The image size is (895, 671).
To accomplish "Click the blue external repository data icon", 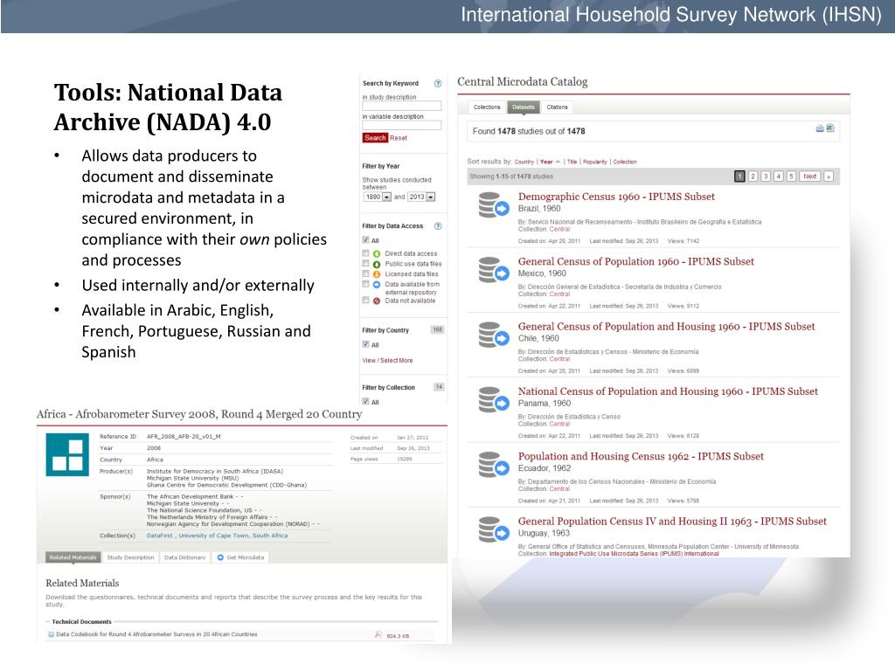I will [377, 285].
